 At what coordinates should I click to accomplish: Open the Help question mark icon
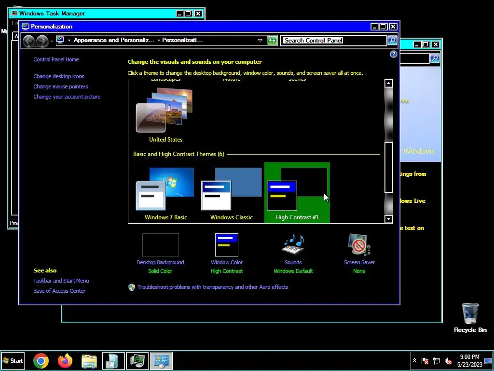[393, 54]
